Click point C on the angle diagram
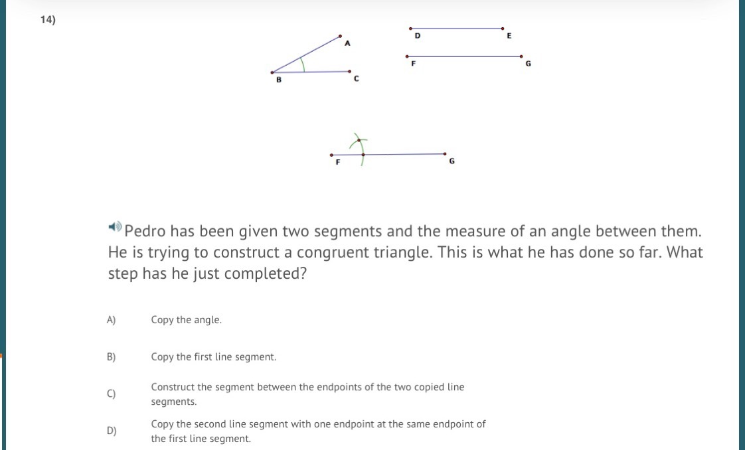This screenshot has width=745, height=450. pos(350,72)
